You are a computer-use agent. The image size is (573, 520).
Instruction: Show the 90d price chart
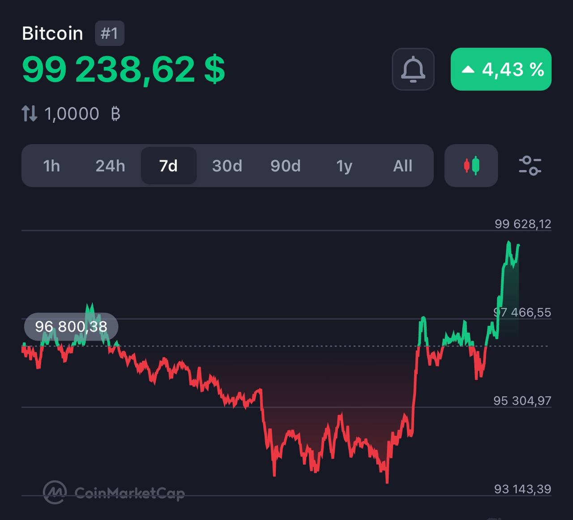click(x=286, y=166)
